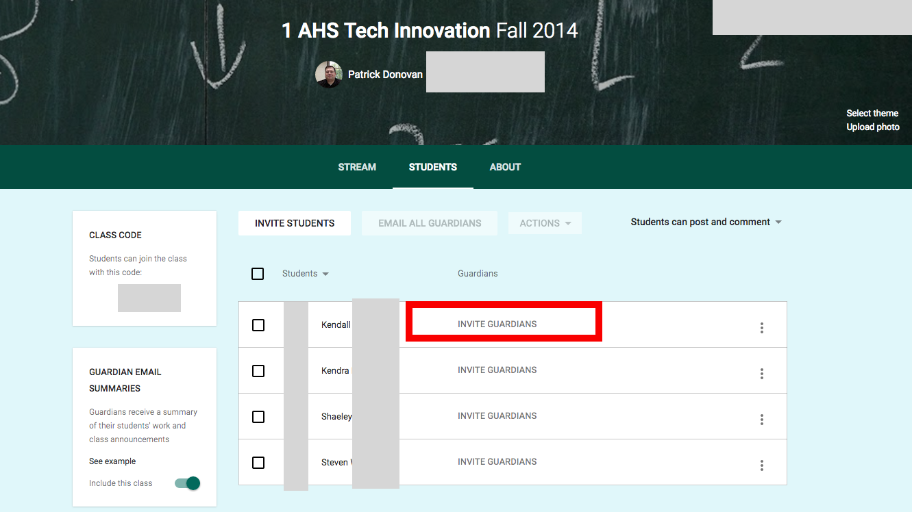Open the three-dot menu for Kendra
The image size is (912, 512).
pyautogui.click(x=761, y=374)
